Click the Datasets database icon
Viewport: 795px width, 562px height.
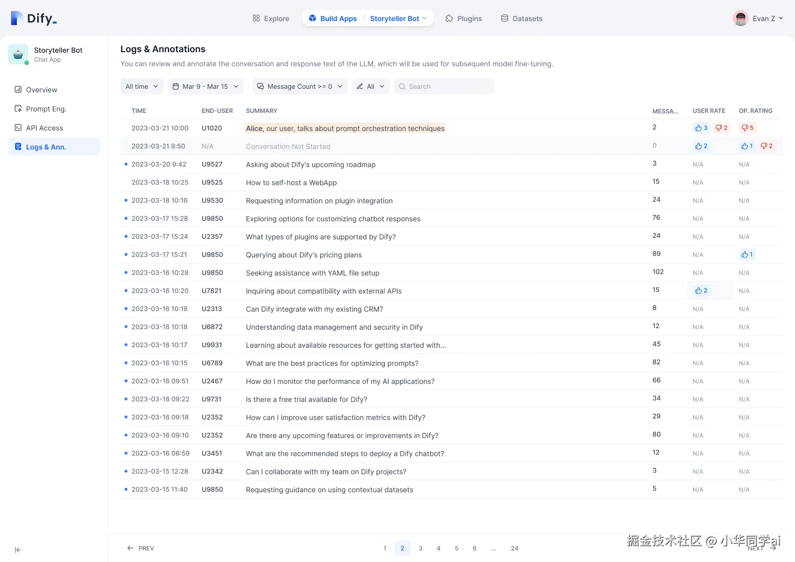click(x=504, y=18)
